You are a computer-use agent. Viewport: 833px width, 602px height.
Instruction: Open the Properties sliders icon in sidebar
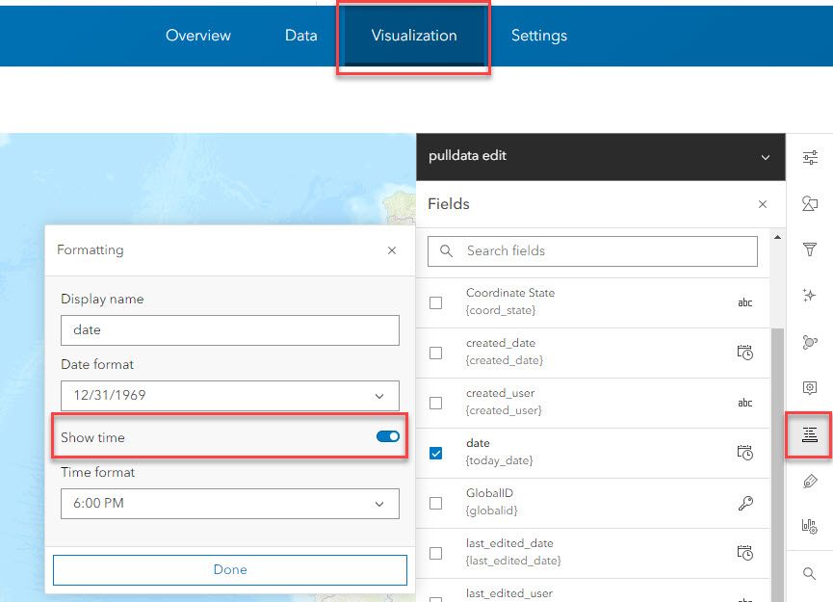coord(810,158)
